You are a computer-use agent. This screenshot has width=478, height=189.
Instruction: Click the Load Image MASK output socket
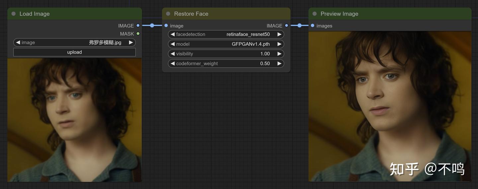pos(138,33)
